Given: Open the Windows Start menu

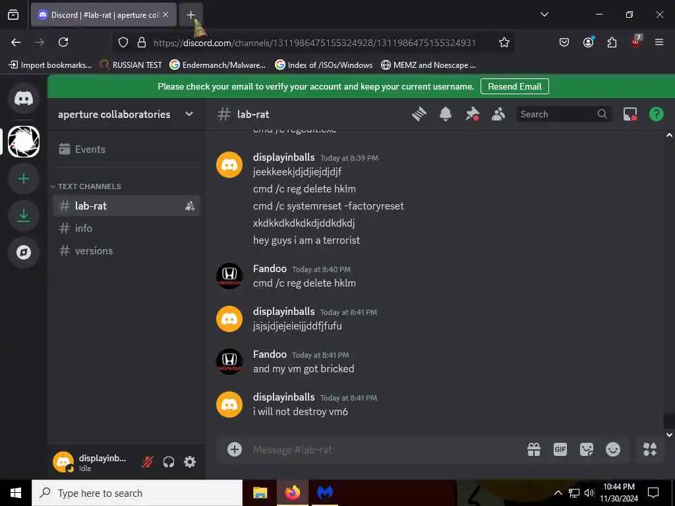Looking at the screenshot, I should pos(16,493).
